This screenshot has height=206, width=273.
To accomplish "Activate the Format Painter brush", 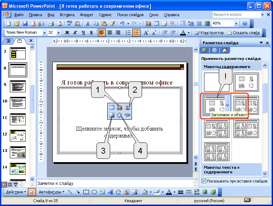I will pyautogui.click(x=112, y=24).
